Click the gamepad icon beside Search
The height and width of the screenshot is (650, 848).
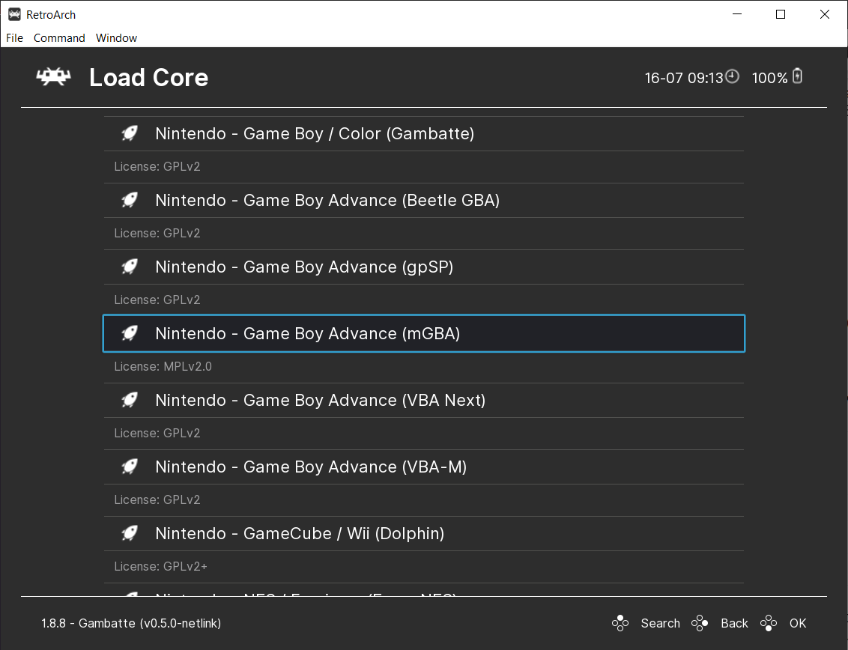tap(620, 623)
